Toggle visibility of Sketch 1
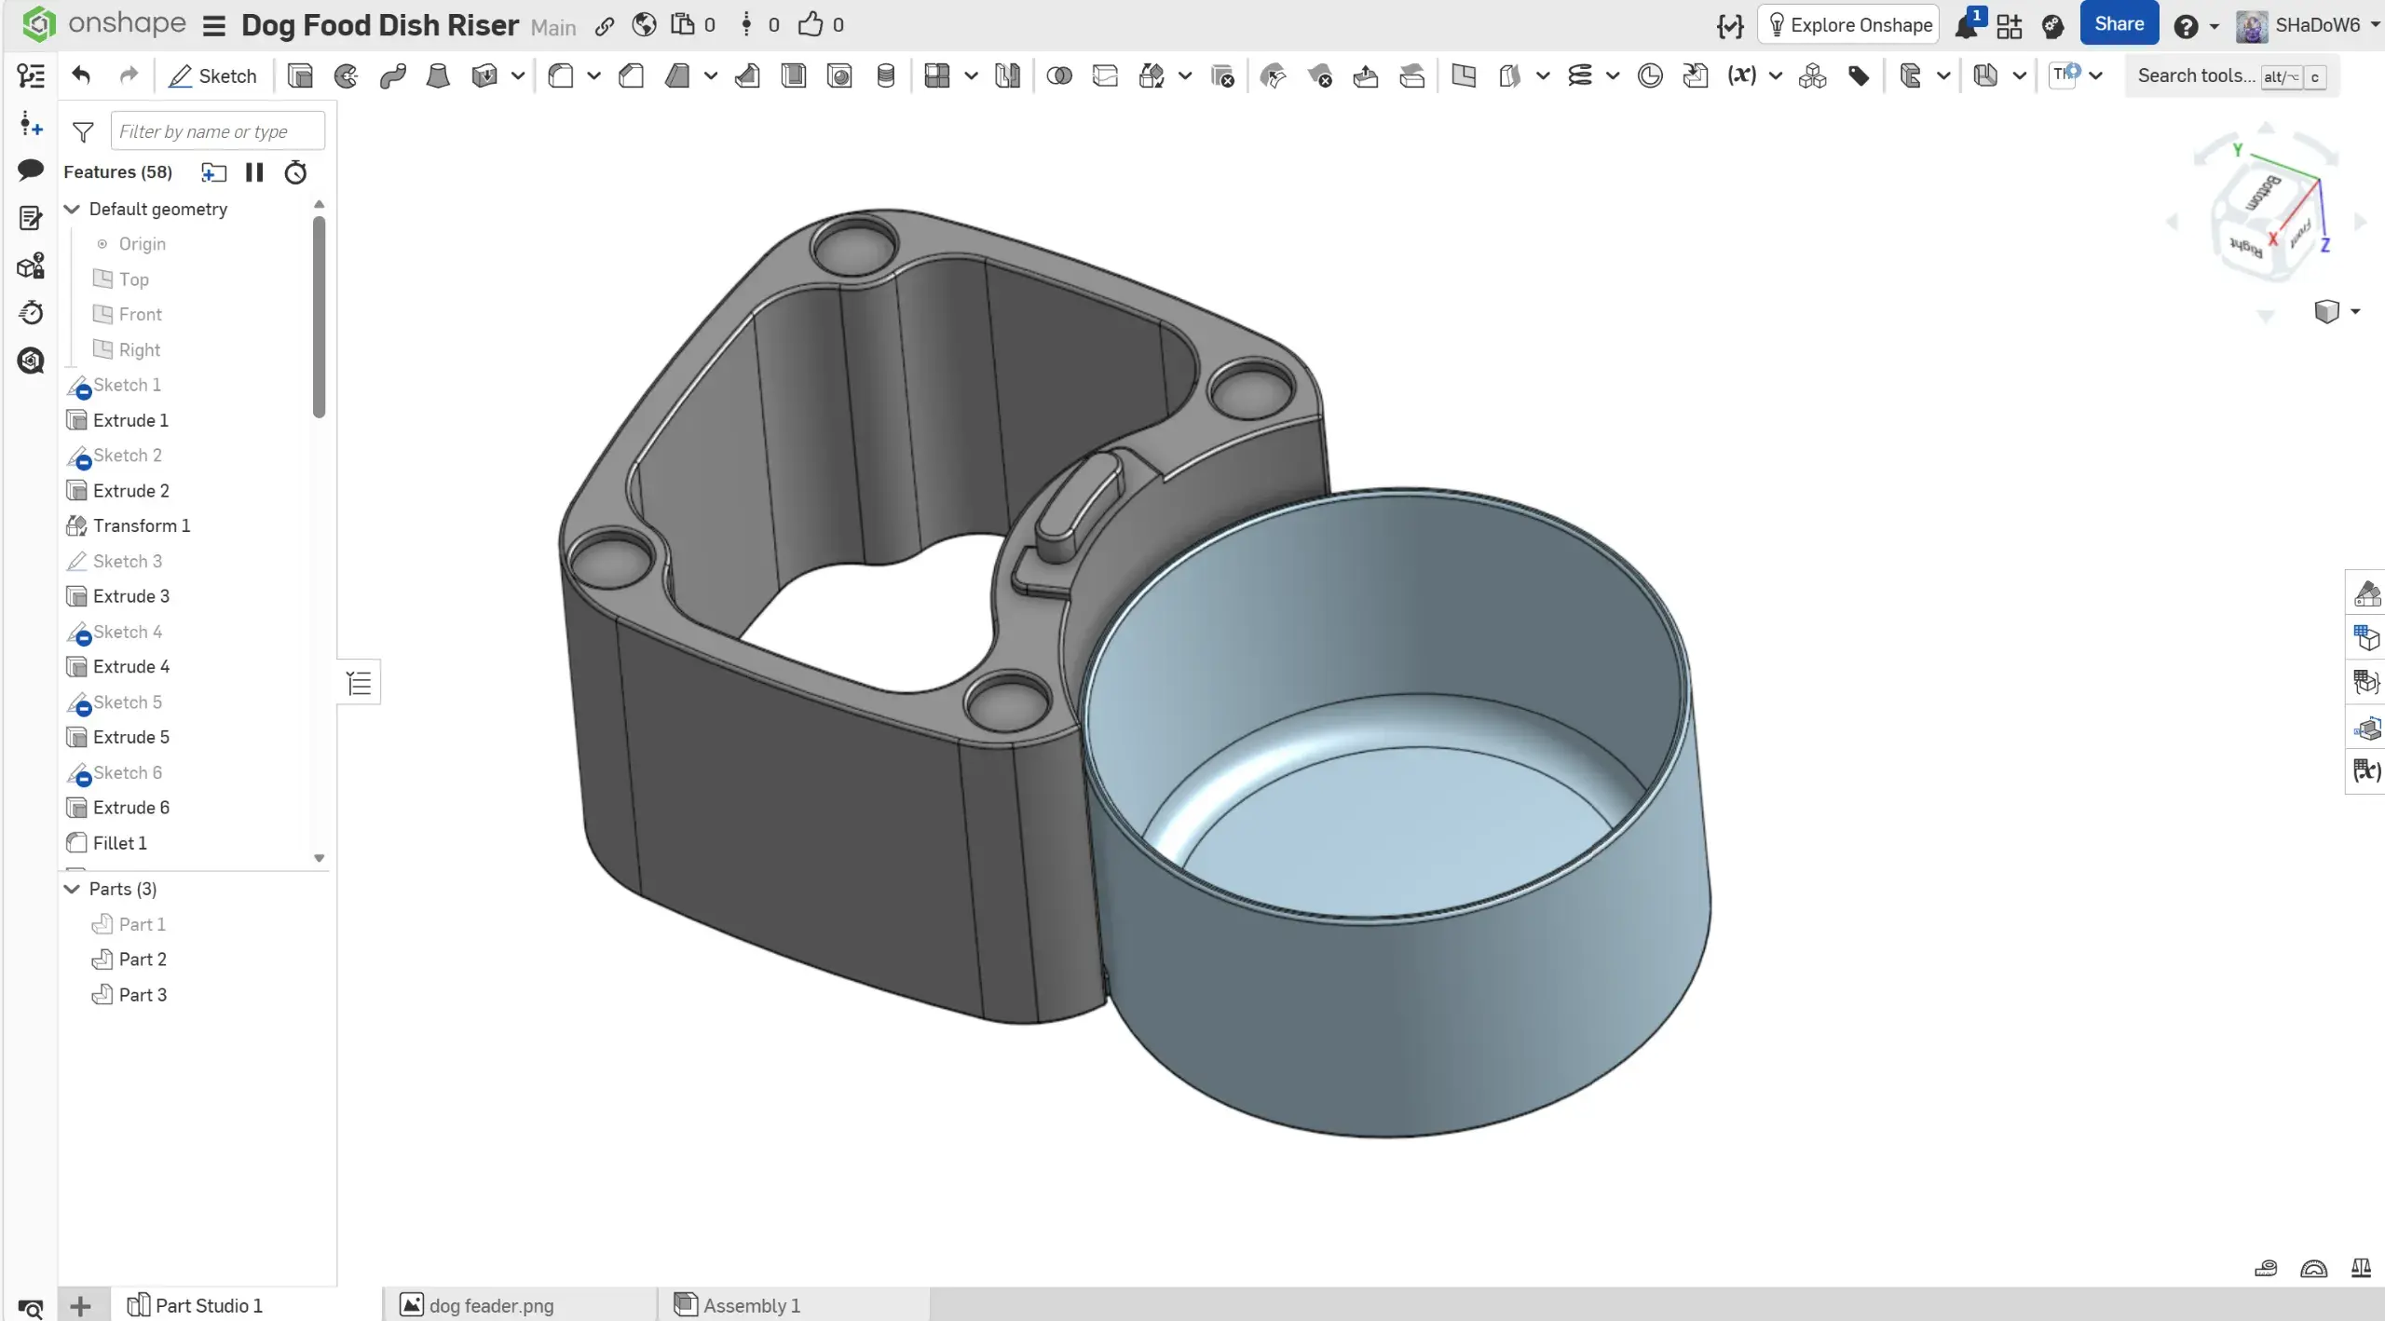Screen dimensions: 2385x1321 (x=78, y=386)
